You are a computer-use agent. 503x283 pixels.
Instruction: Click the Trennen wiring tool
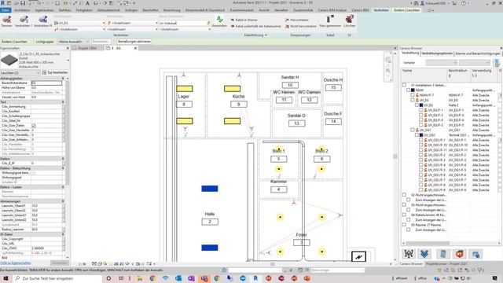tap(7, 21)
